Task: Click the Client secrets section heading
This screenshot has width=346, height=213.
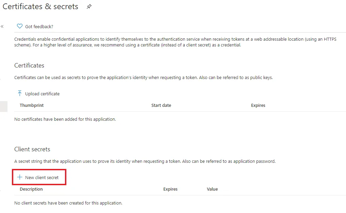Action: point(32,149)
